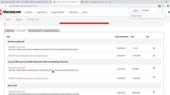Image resolution: width=170 pixels, height=95 pixels.
Task: Go to Home breadcrumb link
Action: (x=8, y=20)
